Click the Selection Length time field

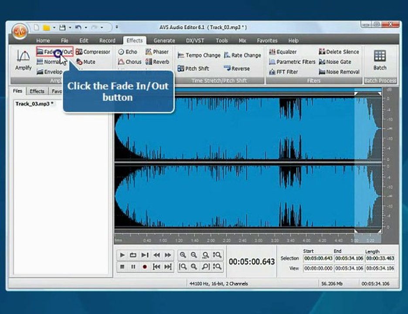tap(380, 258)
